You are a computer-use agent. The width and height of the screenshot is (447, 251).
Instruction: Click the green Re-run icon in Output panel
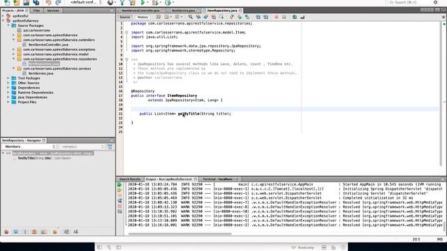[x=119, y=185]
